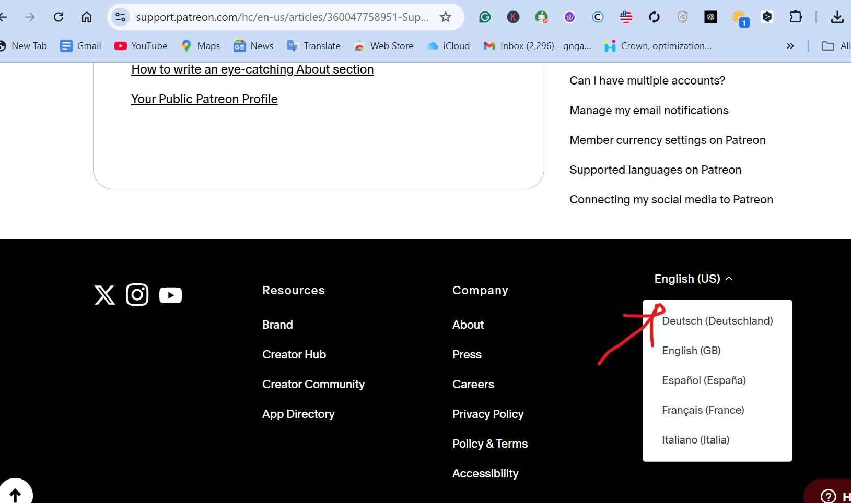Select Italiano (Italia) language option

[695, 440]
